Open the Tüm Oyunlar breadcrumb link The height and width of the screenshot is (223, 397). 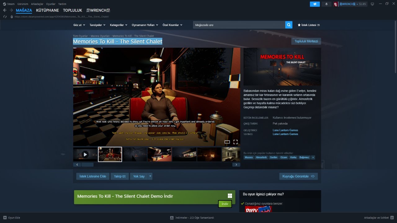(80, 36)
